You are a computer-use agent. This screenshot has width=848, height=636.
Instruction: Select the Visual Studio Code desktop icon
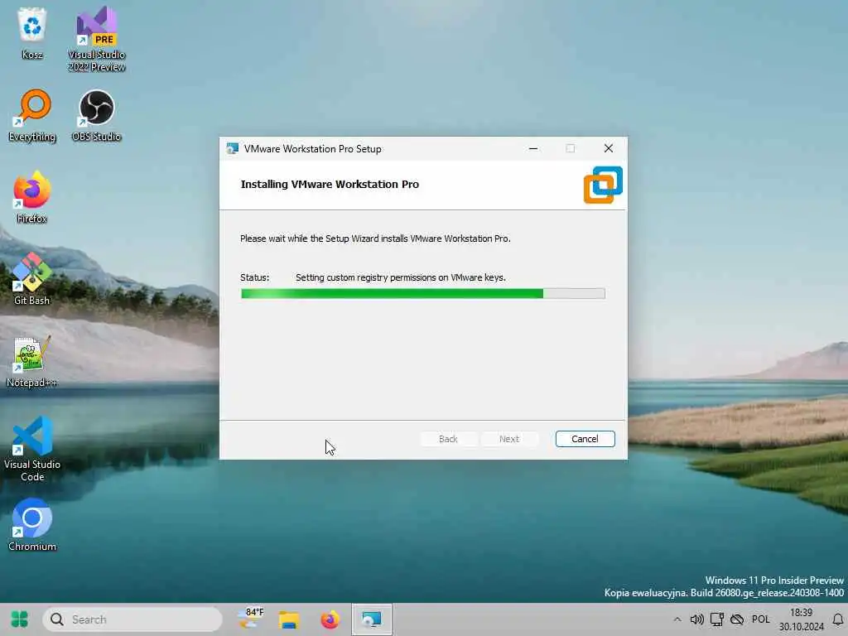click(32, 449)
